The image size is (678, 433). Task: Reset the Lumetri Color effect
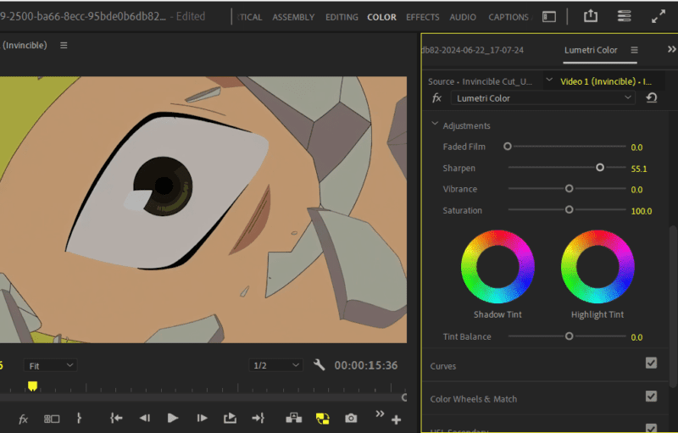pos(651,98)
